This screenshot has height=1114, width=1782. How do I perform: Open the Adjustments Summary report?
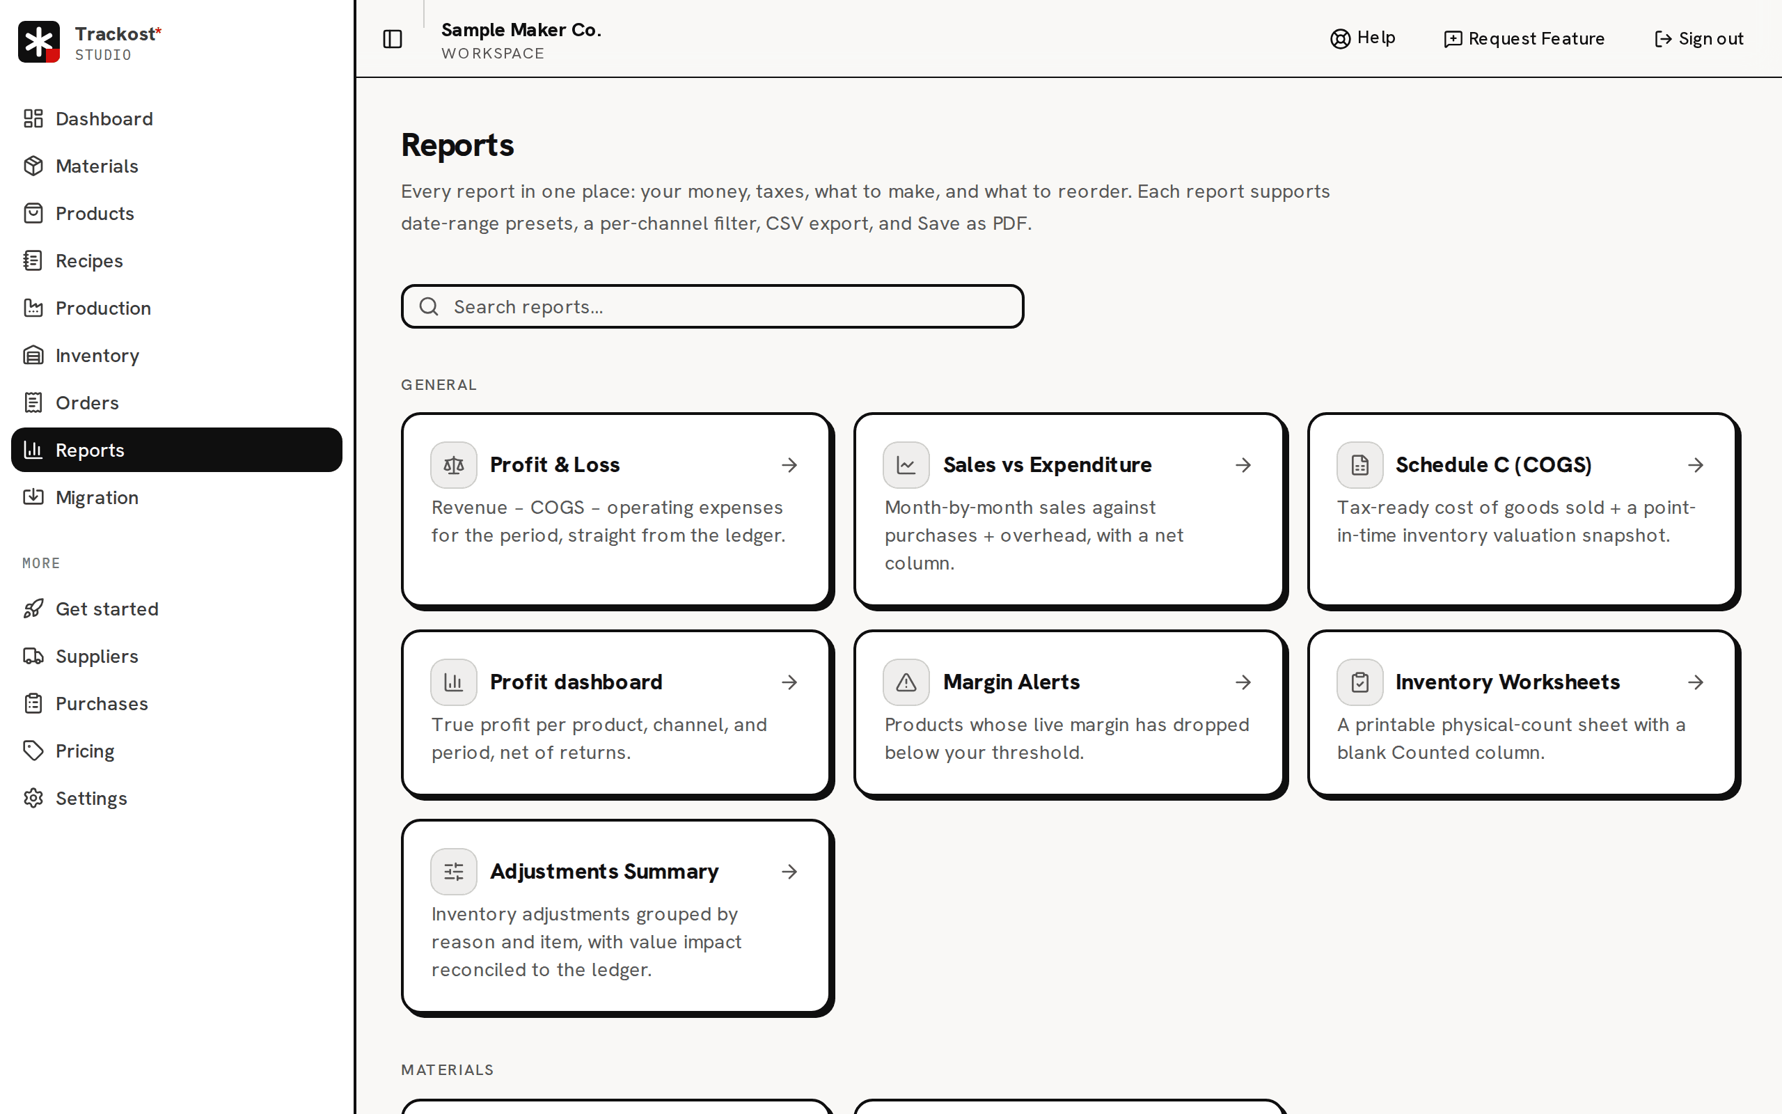click(x=616, y=916)
